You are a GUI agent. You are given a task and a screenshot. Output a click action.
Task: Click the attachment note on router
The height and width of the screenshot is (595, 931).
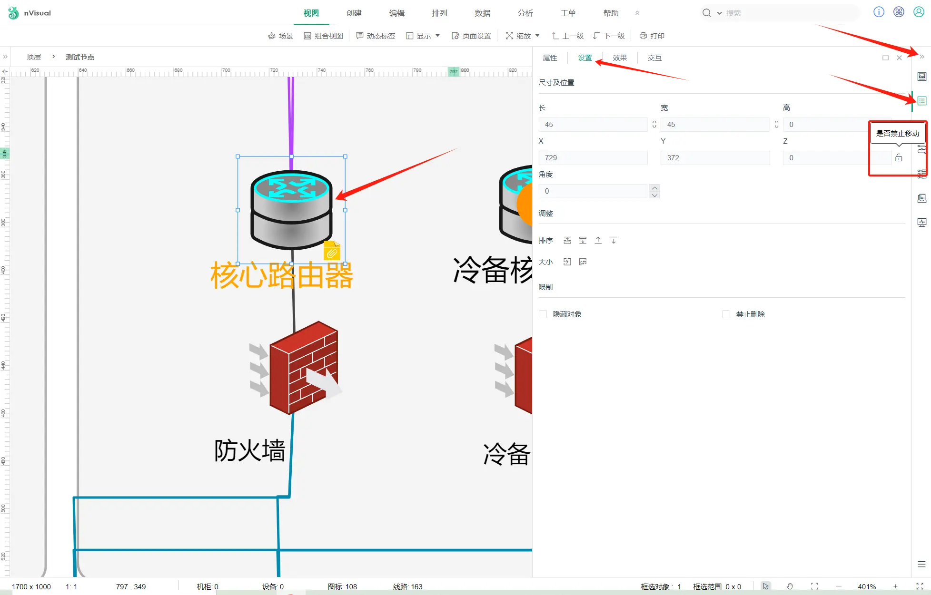(332, 251)
